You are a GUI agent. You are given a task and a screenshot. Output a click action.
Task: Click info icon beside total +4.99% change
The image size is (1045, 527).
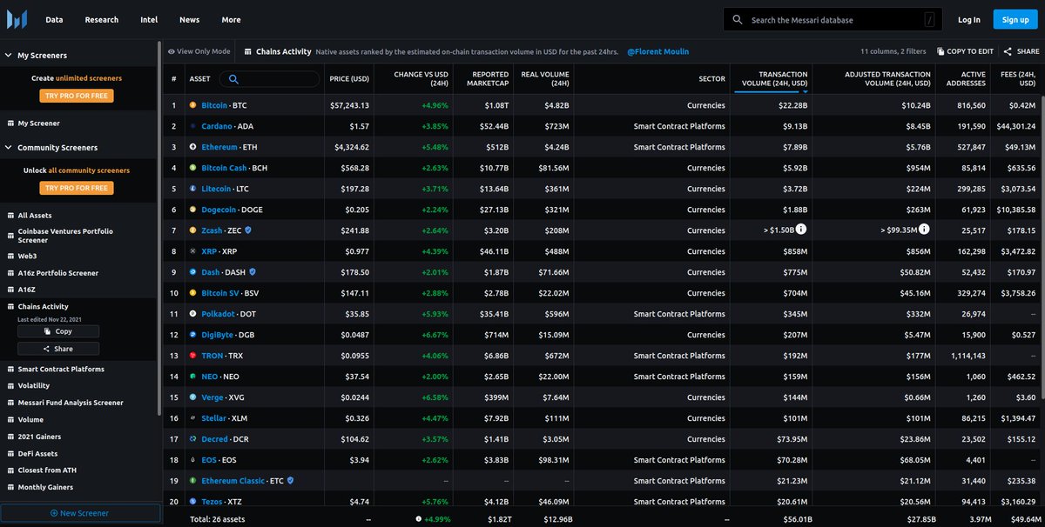tap(419, 518)
